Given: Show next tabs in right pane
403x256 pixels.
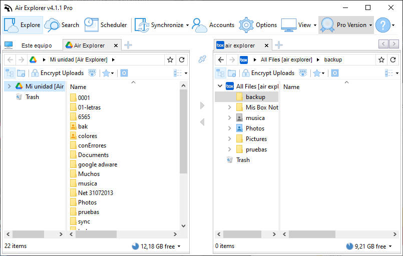Looking at the screenshot, I should 394,44.
